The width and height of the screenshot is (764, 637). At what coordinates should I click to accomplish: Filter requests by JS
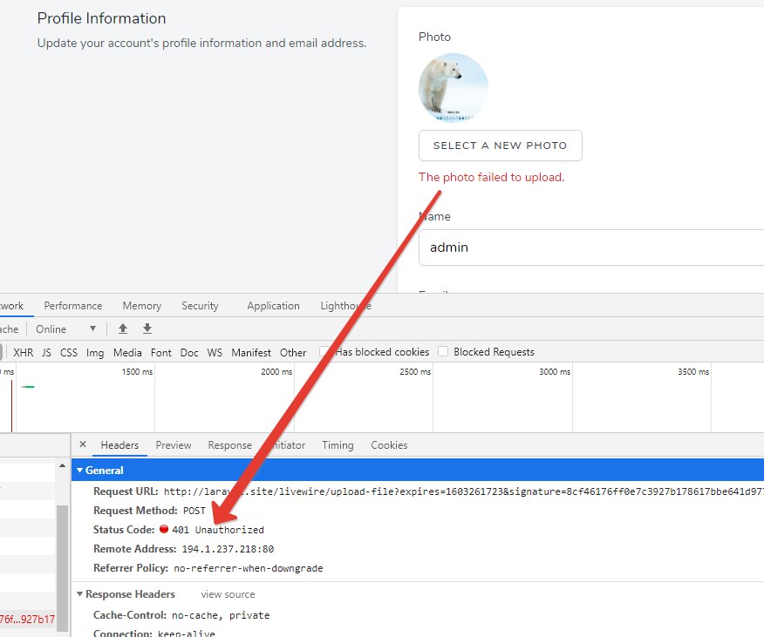point(46,353)
